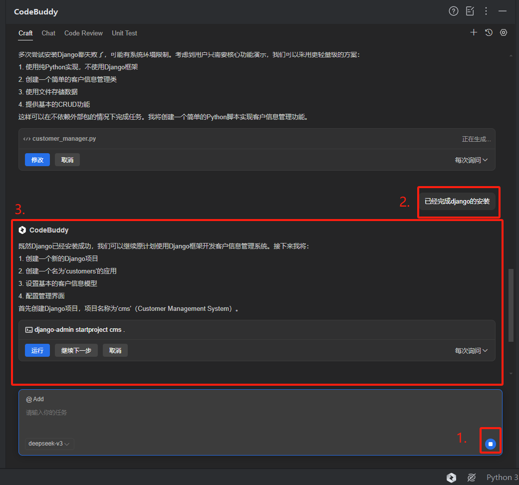Switch to the Unit Test tab
519x485 pixels.
(124, 33)
